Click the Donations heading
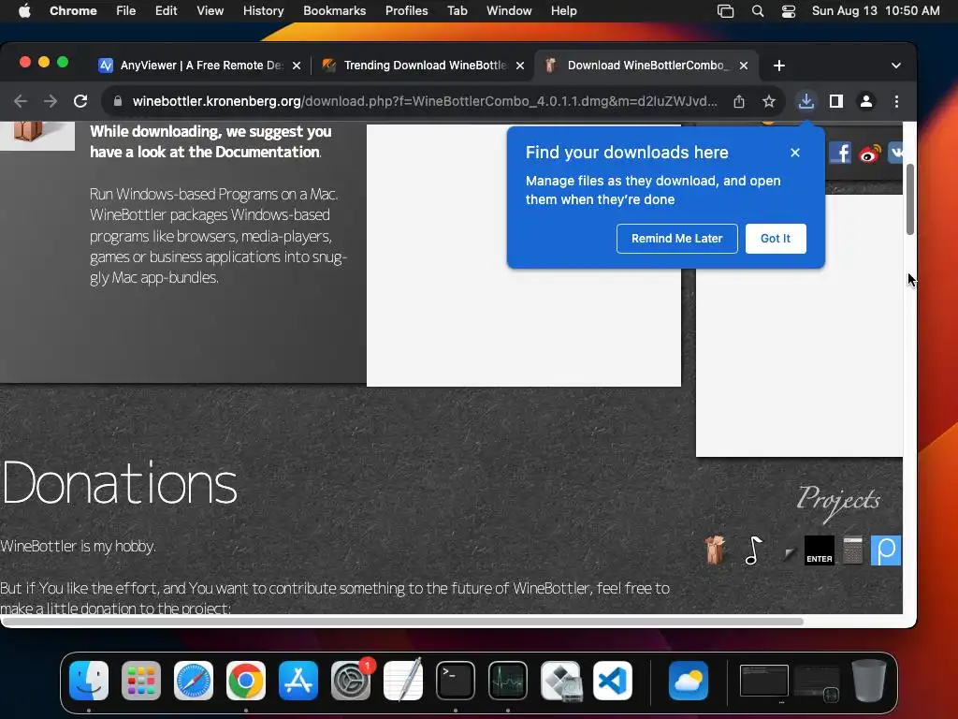This screenshot has width=958, height=719. tap(120, 484)
